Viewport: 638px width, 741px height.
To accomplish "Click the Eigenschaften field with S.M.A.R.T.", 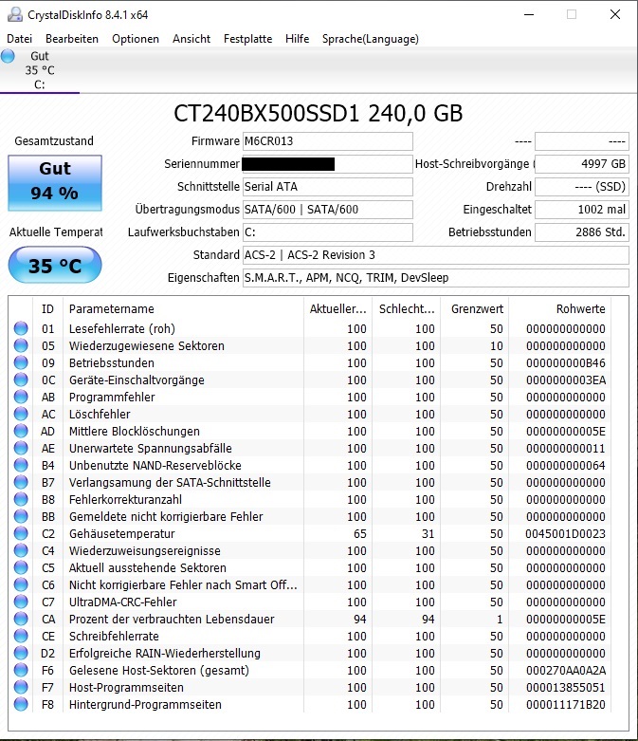I will (436, 277).
